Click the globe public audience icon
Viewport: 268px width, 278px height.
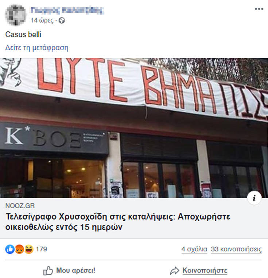click(62, 21)
